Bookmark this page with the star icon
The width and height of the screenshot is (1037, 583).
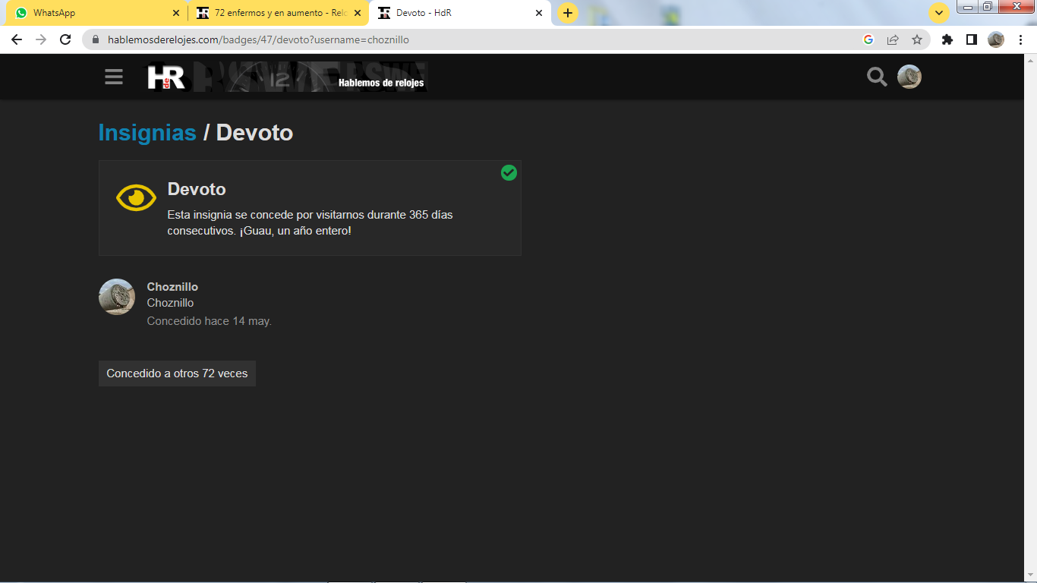[917, 39]
